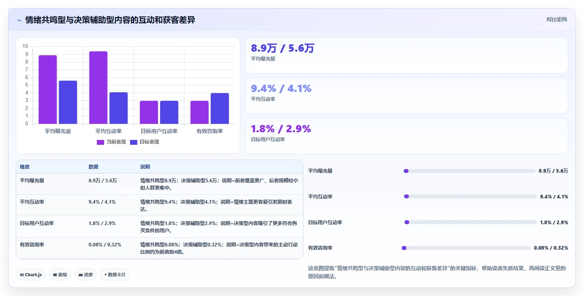Click the 平均互动率 chart axis label
Screen dimensions: 584x296
pyautogui.click(x=108, y=131)
